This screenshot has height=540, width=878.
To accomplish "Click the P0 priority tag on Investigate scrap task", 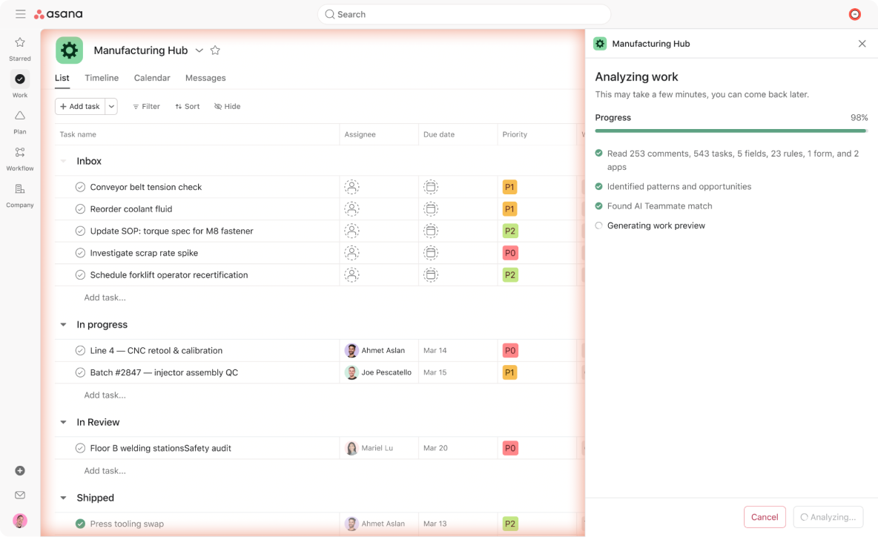I will click(x=510, y=253).
